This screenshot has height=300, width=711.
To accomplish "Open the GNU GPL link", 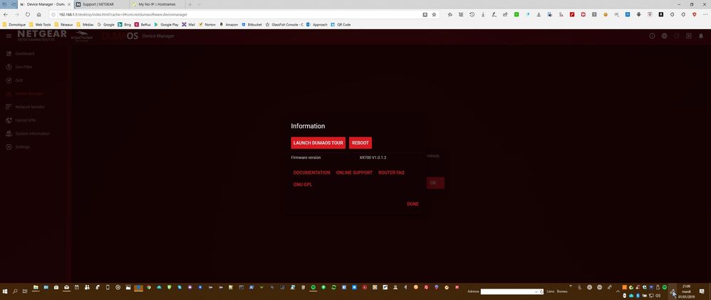I will tap(303, 185).
